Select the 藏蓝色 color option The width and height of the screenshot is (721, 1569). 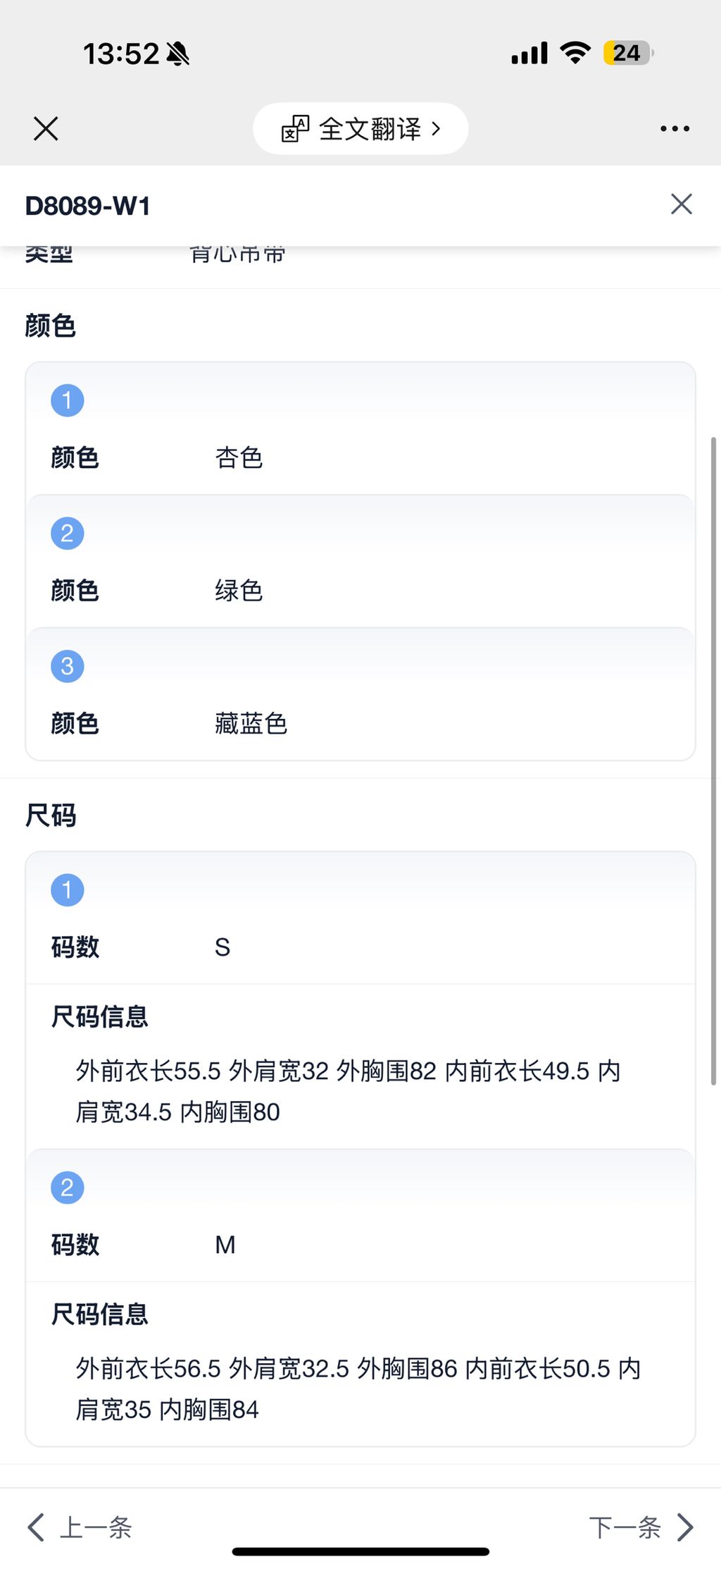[251, 724]
